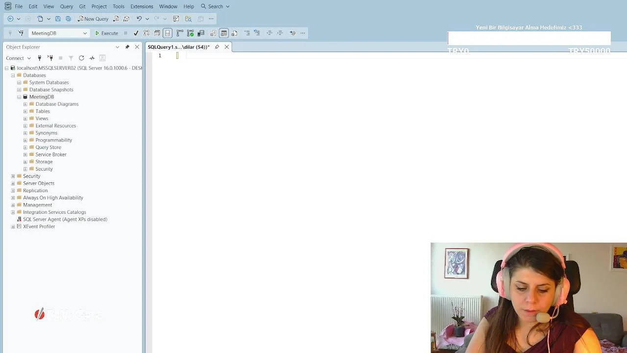Screen dimensions: 627x353
Task: Open the new file dropdown arrow
Action: 48,19
